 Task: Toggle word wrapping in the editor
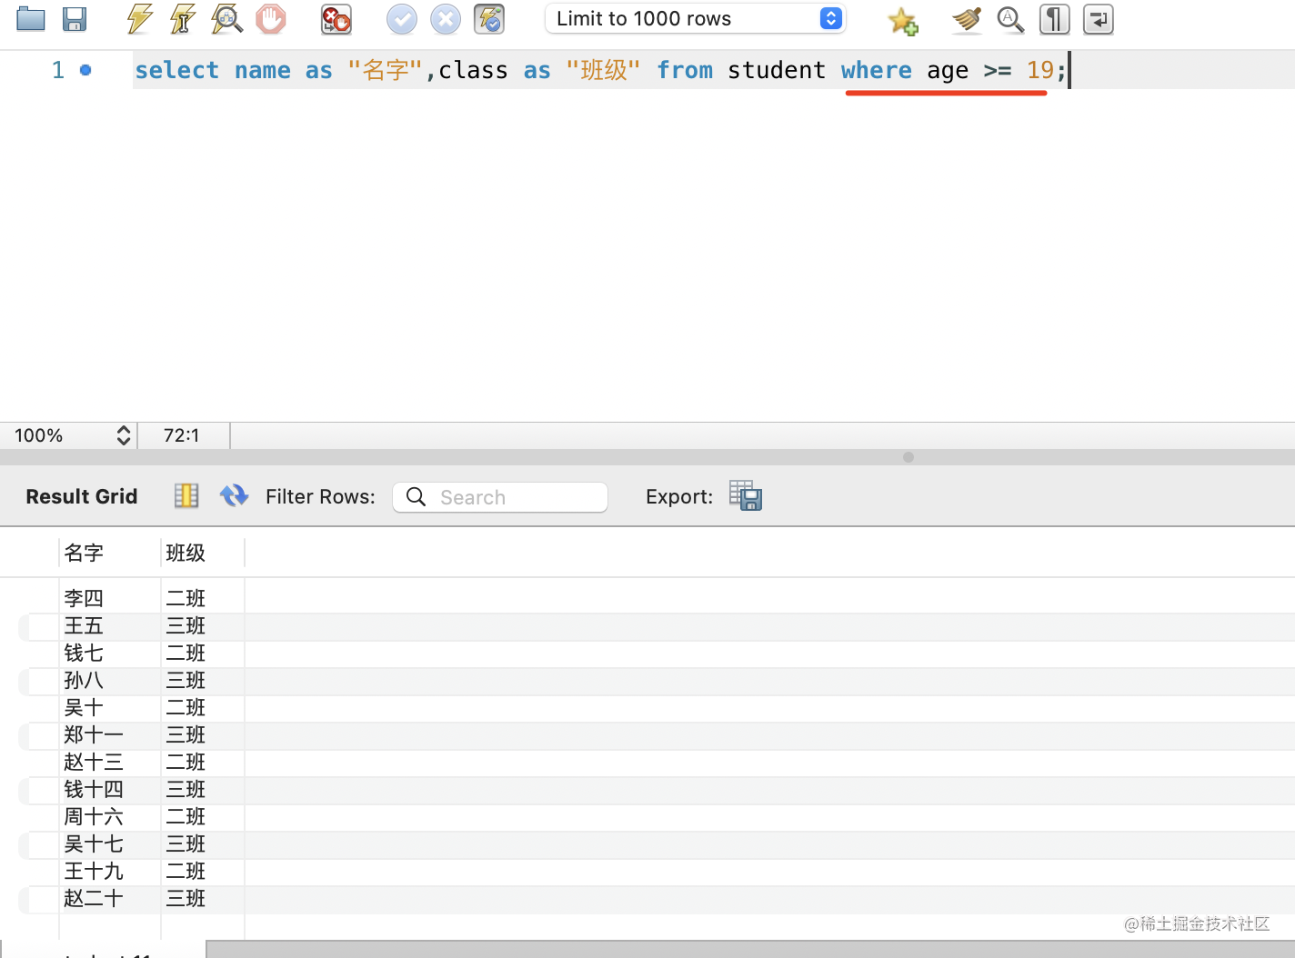1099,19
